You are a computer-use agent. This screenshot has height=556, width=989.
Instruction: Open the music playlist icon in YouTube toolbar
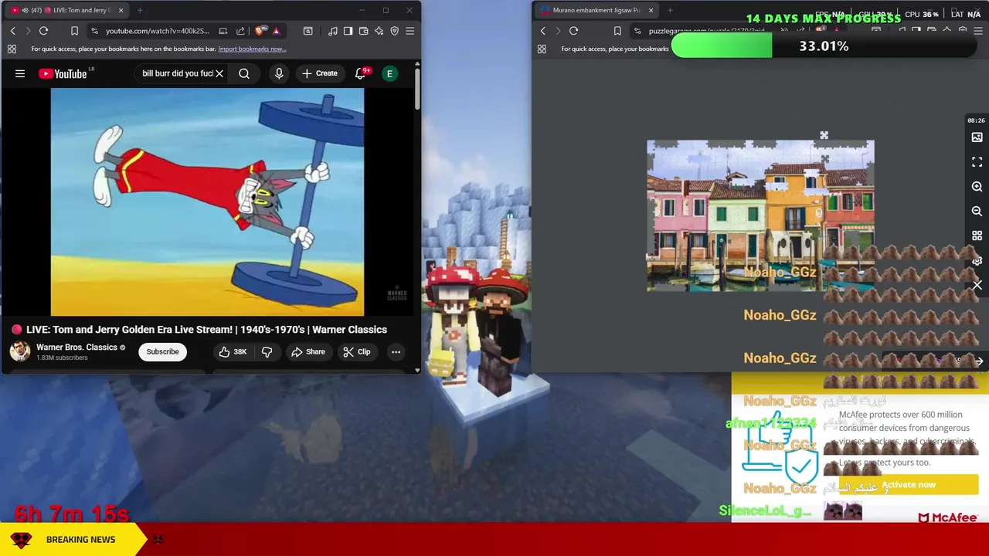332,31
